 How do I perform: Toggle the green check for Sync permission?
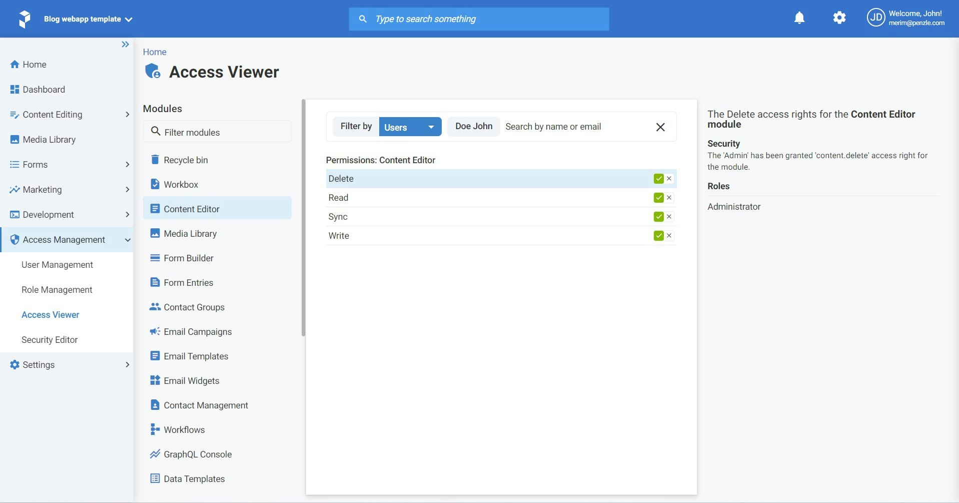tap(658, 217)
